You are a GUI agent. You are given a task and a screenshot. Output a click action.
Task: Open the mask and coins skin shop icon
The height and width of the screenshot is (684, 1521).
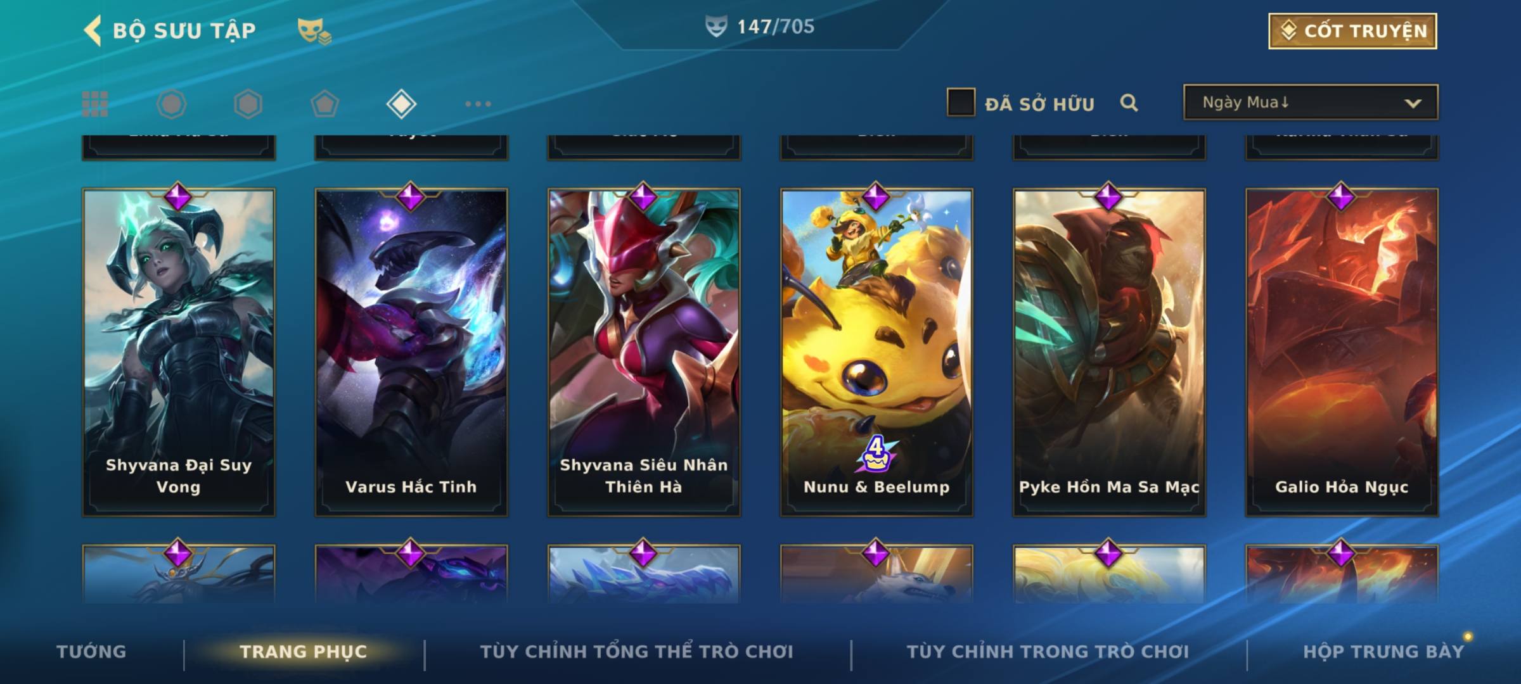314,31
